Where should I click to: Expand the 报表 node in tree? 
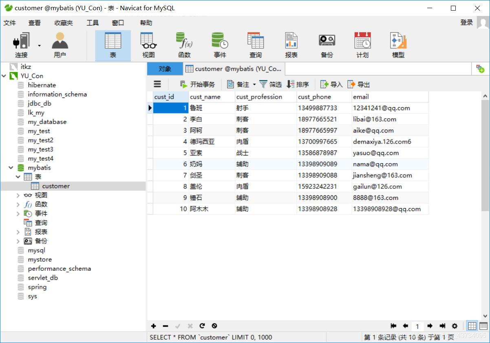pyautogui.click(x=18, y=232)
